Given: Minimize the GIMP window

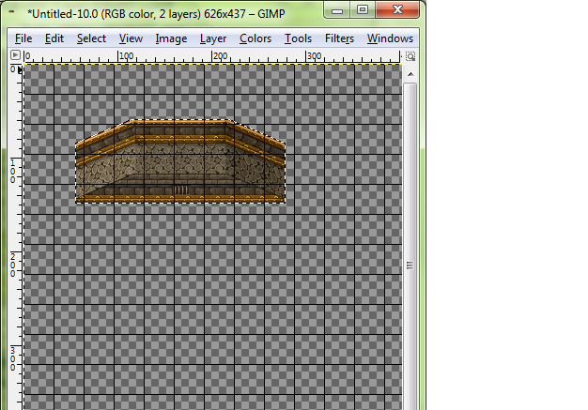Looking at the screenshot, I should pos(337,9).
